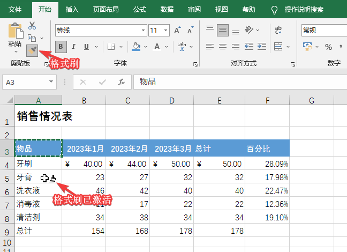This screenshot has width=347, height=252.
Task: Apply cell borders icon
Action: click(x=111, y=47)
